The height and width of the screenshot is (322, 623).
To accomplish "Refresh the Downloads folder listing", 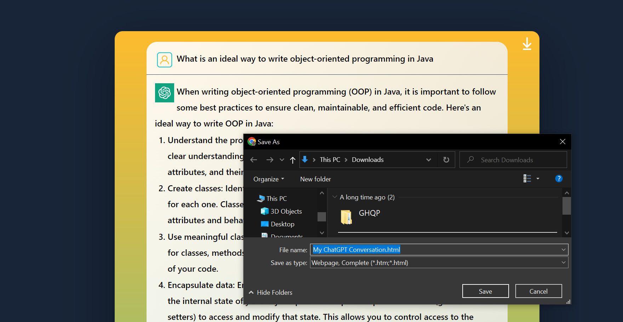I will [446, 160].
